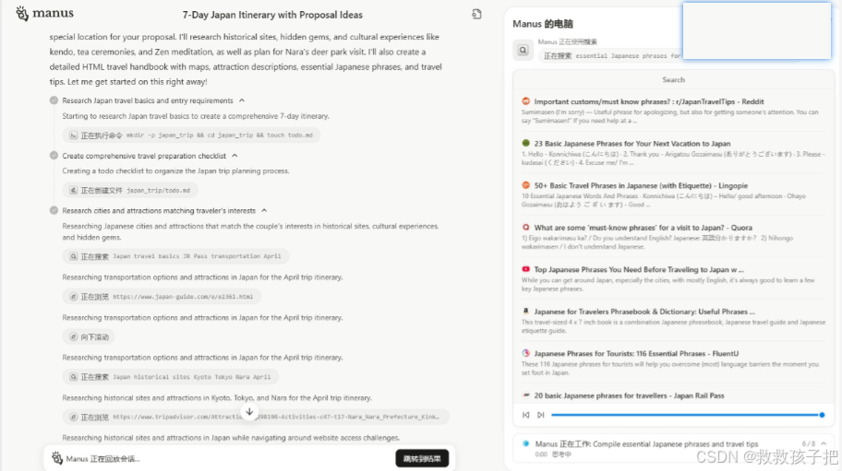Click the Manus logo in header
Image resolution: width=842 pixels, height=471 pixels.
[44, 14]
